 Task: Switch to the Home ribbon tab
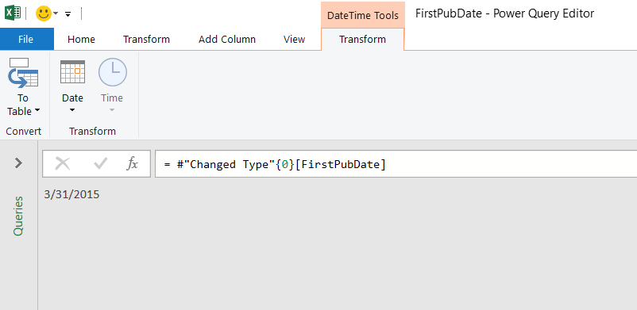pos(81,40)
